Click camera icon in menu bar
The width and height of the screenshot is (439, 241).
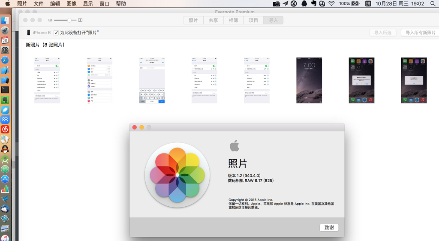[x=277, y=3]
